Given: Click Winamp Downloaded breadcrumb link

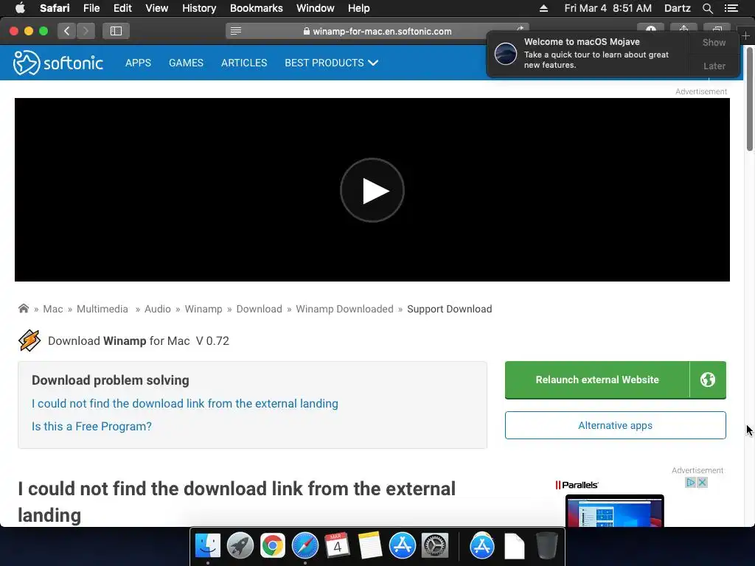Looking at the screenshot, I should 344,309.
